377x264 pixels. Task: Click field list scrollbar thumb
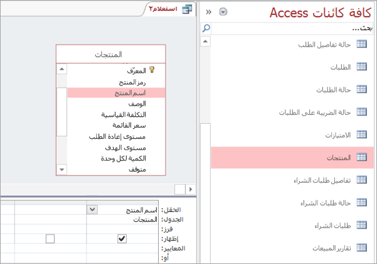pos(62,112)
